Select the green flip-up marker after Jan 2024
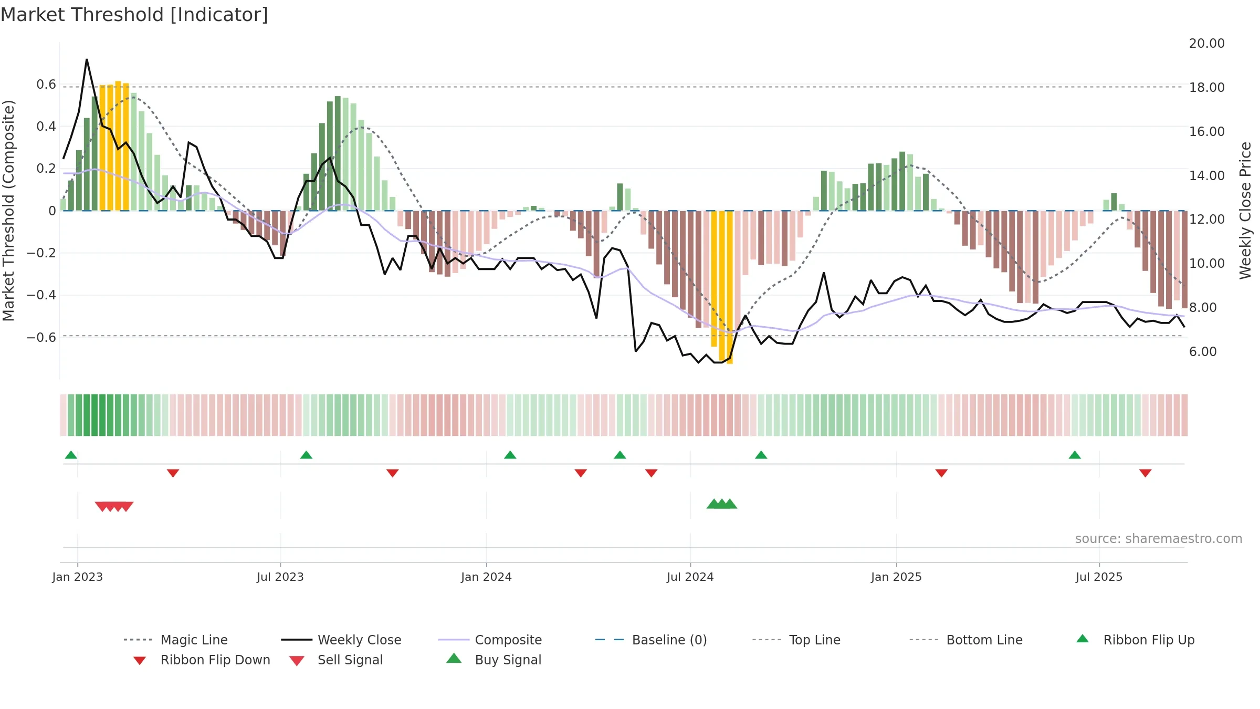 [510, 455]
